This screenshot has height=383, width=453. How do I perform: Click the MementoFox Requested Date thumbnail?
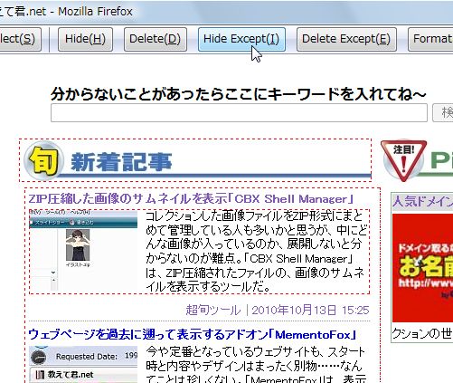83,364
